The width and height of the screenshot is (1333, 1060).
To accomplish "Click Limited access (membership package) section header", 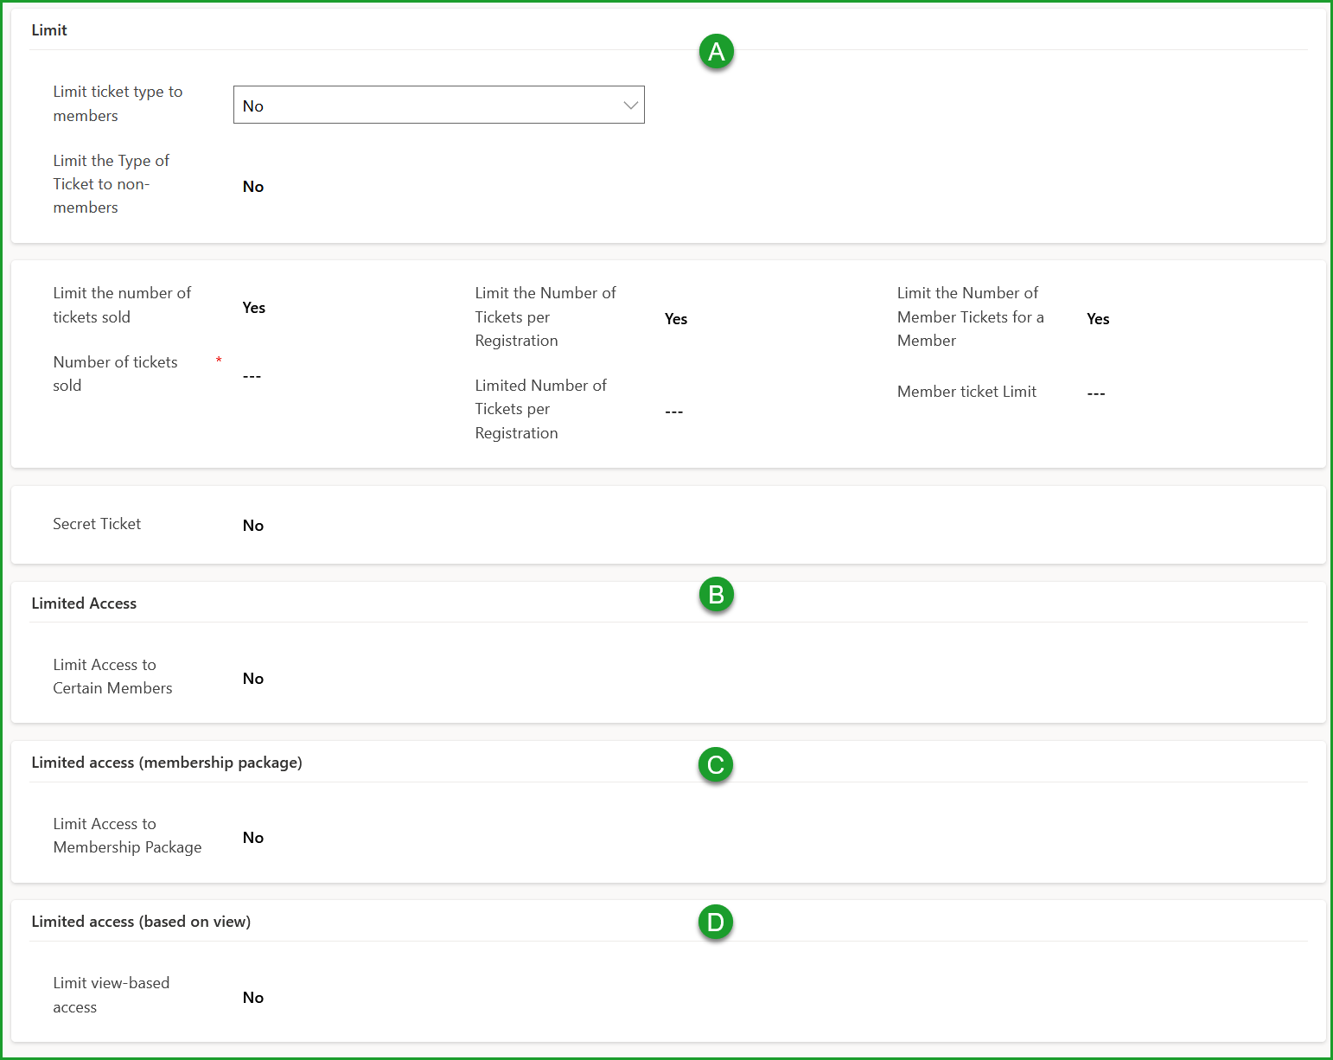I will point(167,763).
